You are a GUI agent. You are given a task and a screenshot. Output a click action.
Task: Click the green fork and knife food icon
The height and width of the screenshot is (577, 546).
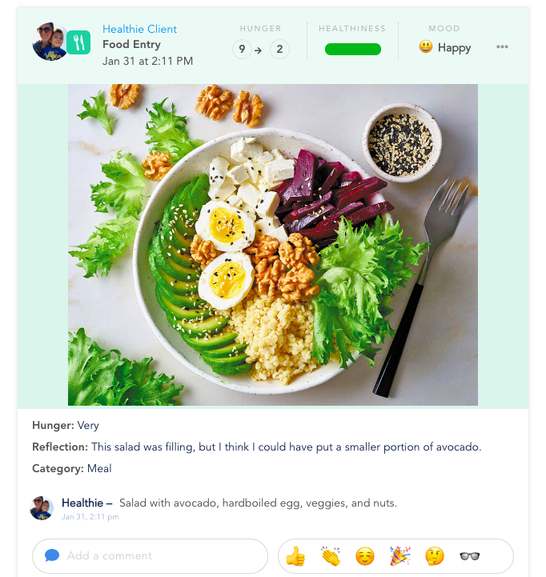click(78, 42)
